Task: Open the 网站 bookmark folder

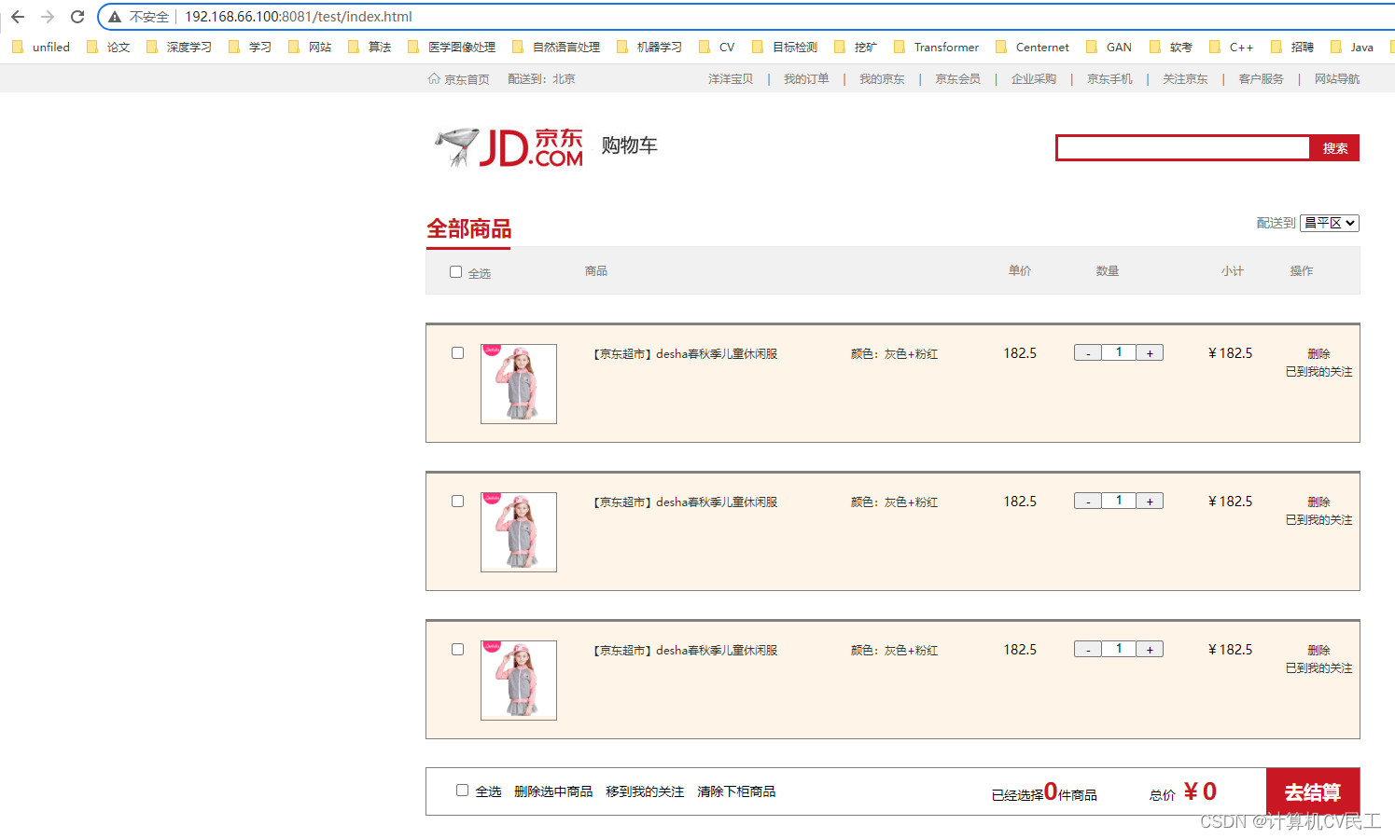Action: click(310, 47)
